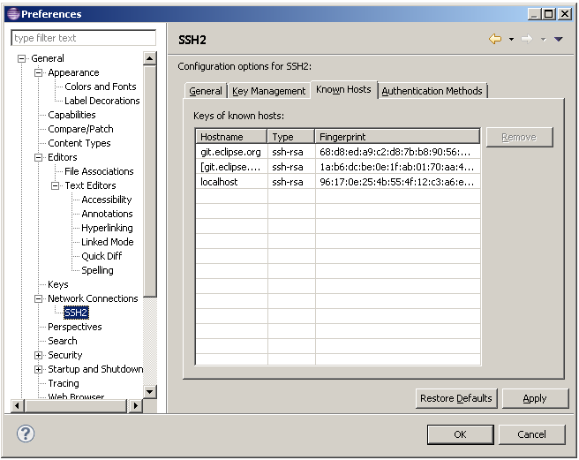
Task: Confirm preferences with OK button
Action: (x=460, y=434)
